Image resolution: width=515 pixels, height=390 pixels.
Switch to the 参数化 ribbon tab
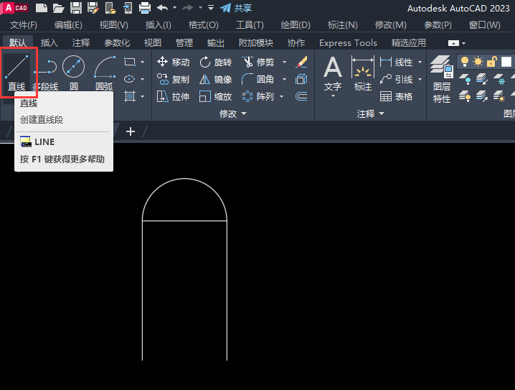(x=117, y=43)
